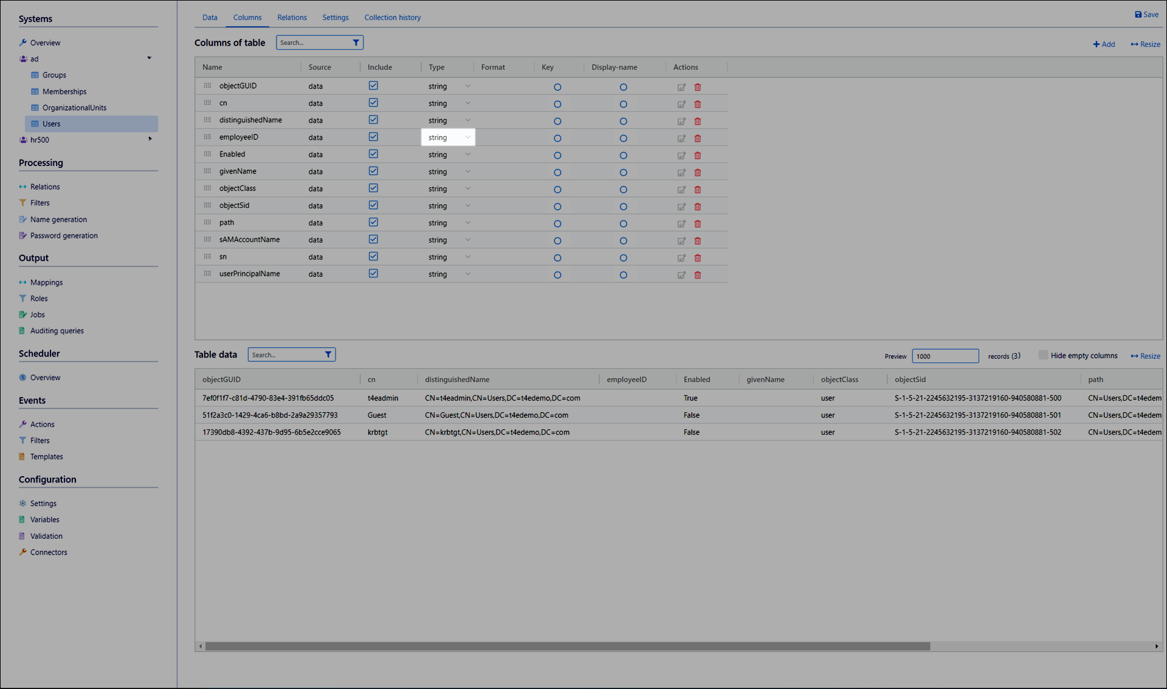Image resolution: width=1167 pixels, height=689 pixels.
Task: Select the Key radio for sAMAccountName
Action: (x=557, y=241)
